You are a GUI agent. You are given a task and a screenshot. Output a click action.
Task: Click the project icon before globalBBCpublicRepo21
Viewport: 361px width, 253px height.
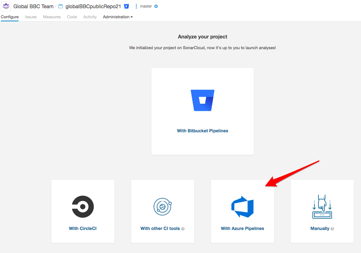pos(61,6)
